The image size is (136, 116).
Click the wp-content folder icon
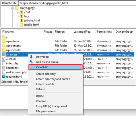point(4,46)
